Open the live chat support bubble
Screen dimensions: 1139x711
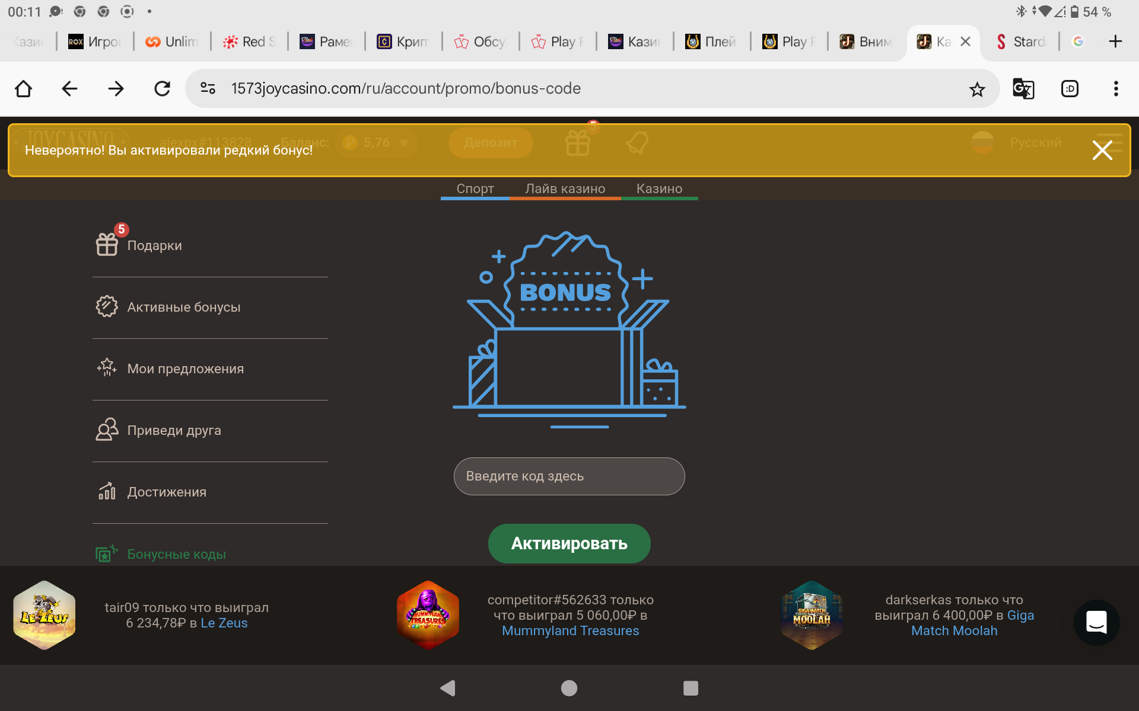pyautogui.click(x=1096, y=622)
